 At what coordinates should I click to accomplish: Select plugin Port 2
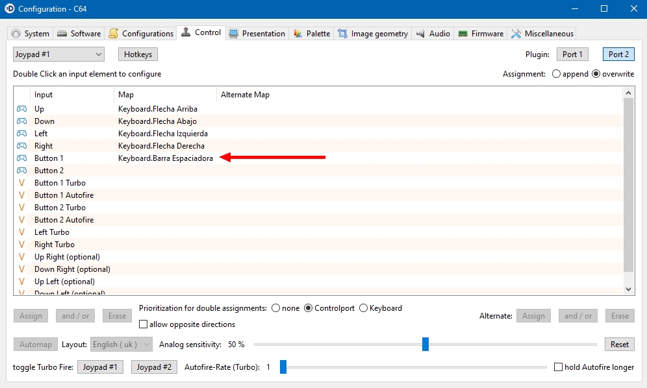click(x=618, y=55)
